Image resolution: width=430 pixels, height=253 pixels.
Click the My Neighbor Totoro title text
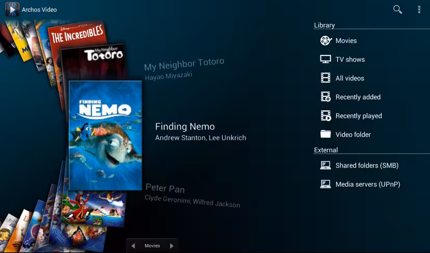click(184, 64)
